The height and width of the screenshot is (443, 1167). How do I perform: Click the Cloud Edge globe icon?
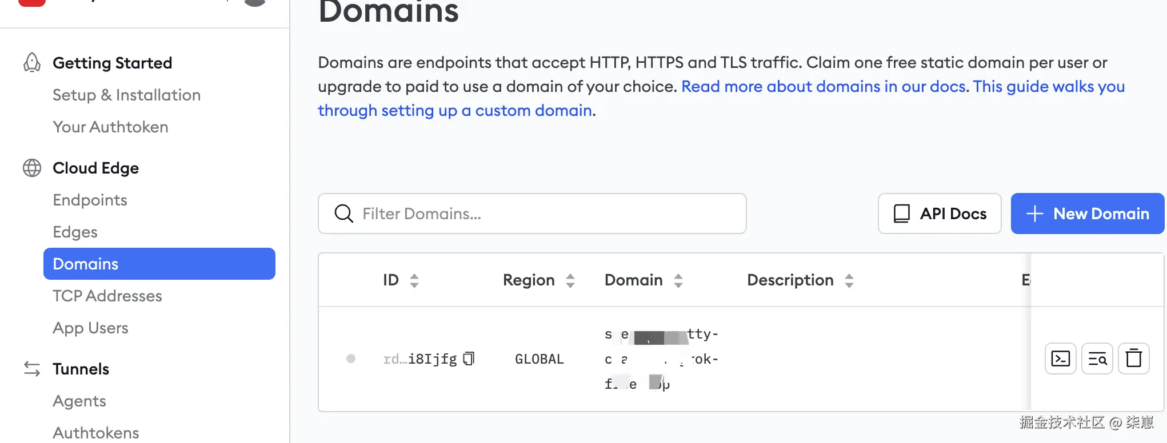click(x=32, y=168)
